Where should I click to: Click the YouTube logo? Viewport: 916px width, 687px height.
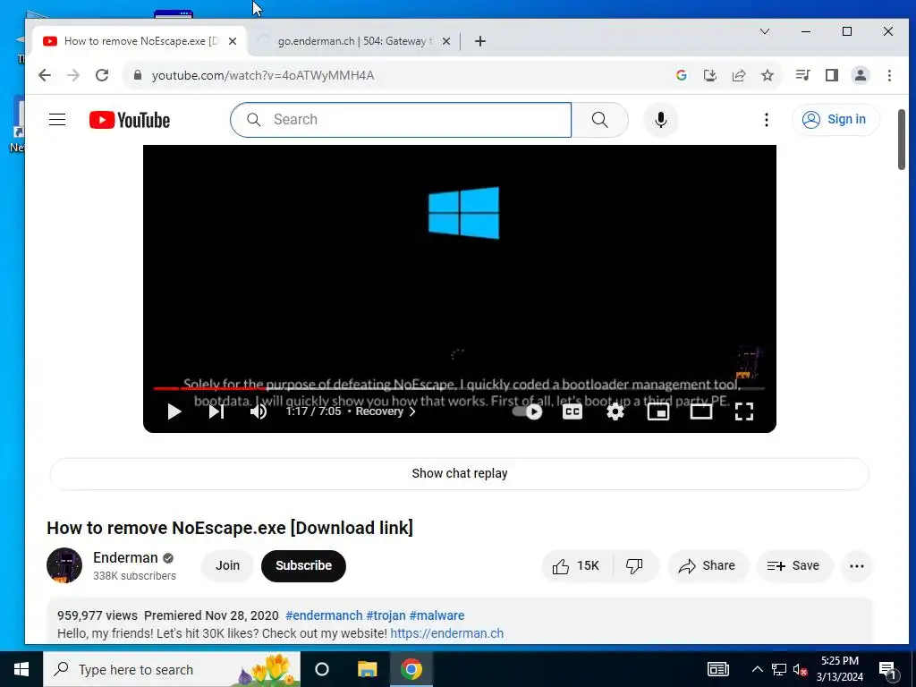point(130,120)
